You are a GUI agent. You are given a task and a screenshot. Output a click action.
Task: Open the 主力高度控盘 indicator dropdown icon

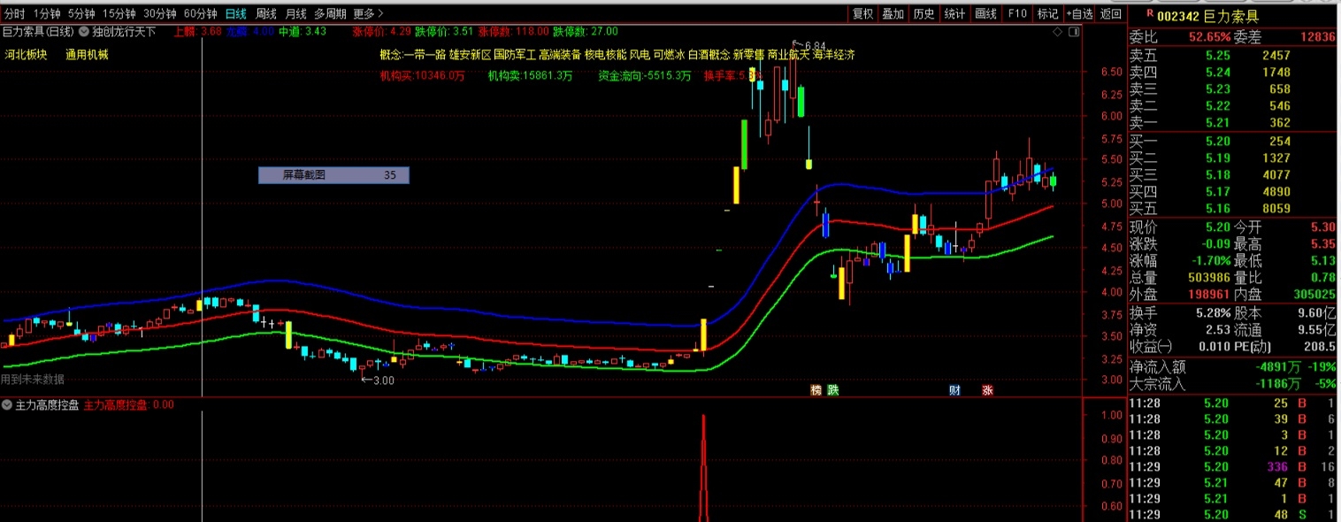click(x=7, y=404)
